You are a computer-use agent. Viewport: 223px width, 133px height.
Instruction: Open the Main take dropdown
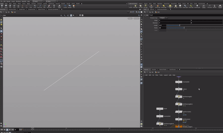pos(52,1)
